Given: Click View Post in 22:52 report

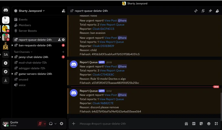Looking at the screenshot, I should pyautogui.click(x=111, y=95).
